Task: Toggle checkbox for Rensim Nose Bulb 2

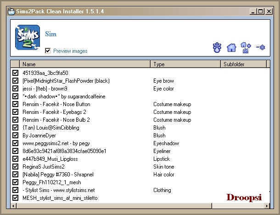Action: [15, 120]
